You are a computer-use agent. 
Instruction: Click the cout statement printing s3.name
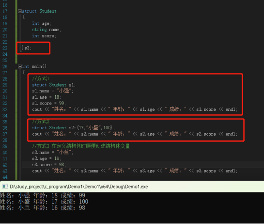135,171
